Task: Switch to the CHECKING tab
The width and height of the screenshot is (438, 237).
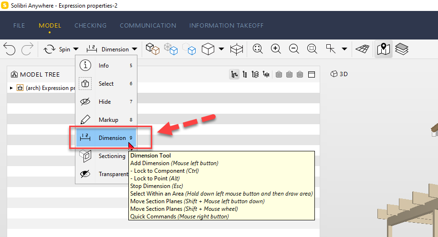Action: click(90, 25)
